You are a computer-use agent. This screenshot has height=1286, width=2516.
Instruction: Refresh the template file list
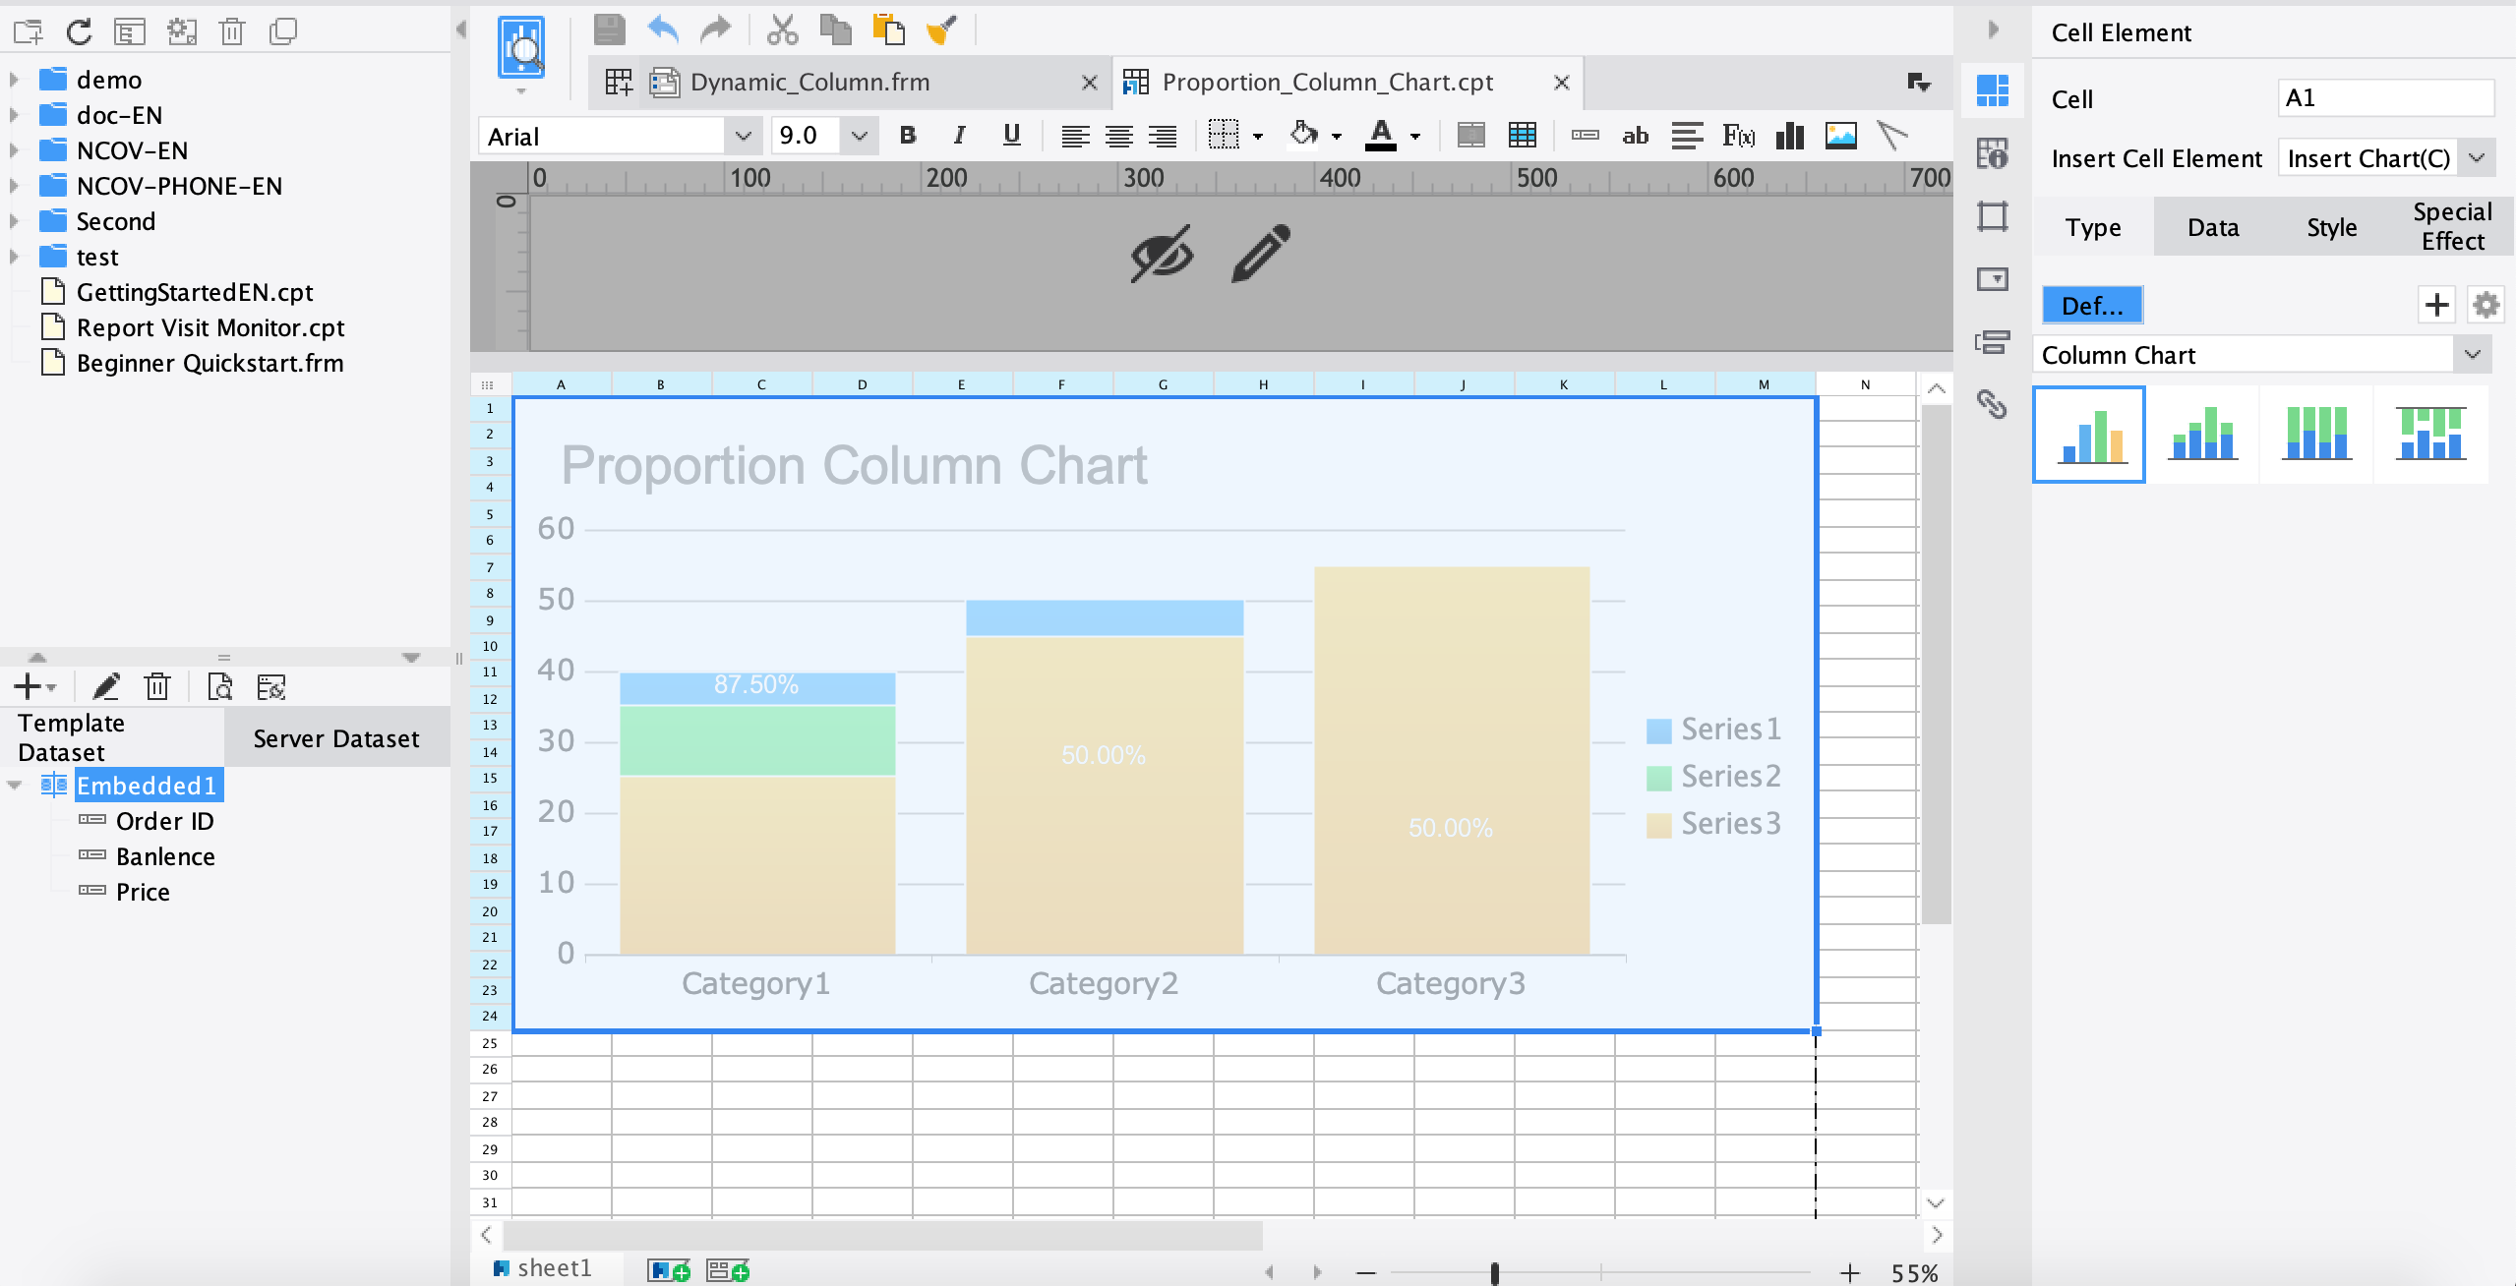click(x=78, y=30)
